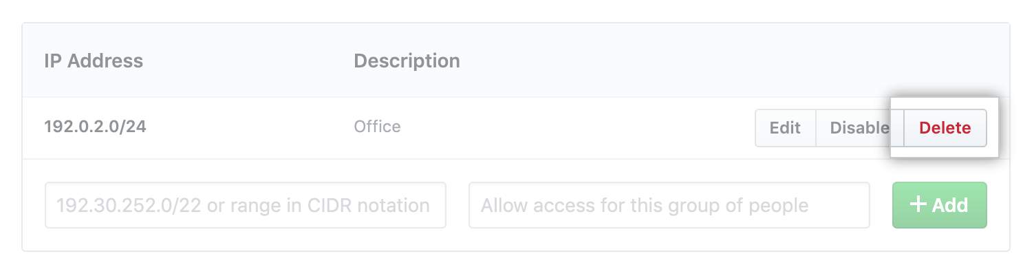Click the Description column header
The image size is (1034, 276).
[x=407, y=61]
